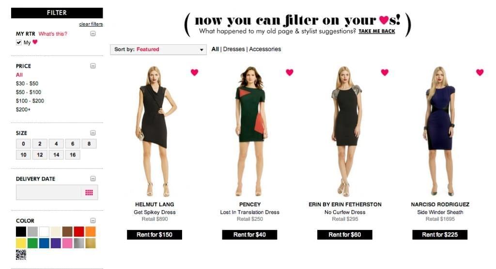The image size is (496, 269).
Task: Select size 12 filter box
Action: [40, 155]
